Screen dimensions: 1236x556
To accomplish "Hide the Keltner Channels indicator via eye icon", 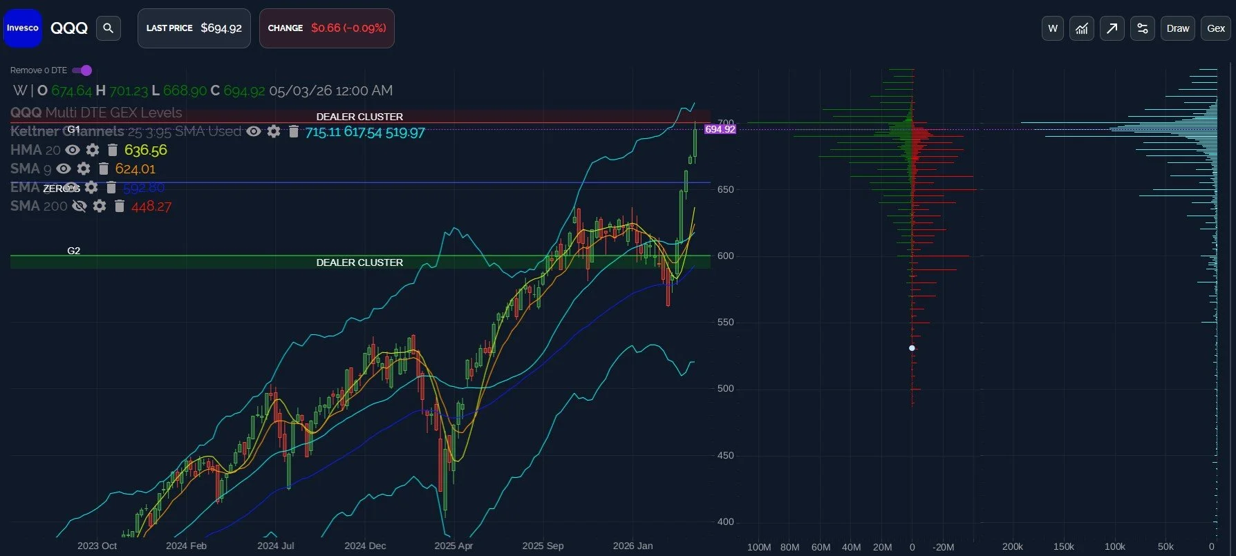I will tap(254, 131).
